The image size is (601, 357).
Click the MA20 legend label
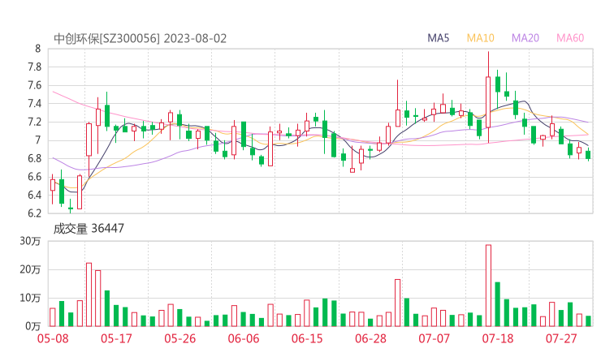pyautogui.click(x=525, y=38)
